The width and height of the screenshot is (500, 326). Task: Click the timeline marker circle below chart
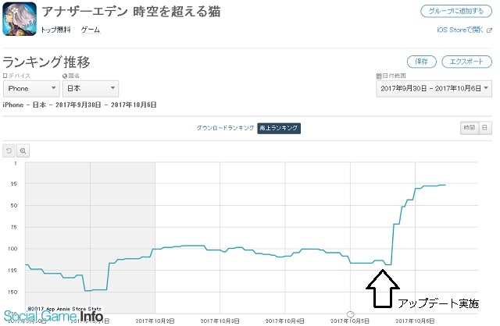[x=349, y=314]
